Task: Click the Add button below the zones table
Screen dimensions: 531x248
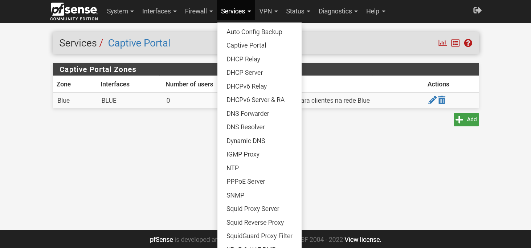Action: pyautogui.click(x=466, y=119)
